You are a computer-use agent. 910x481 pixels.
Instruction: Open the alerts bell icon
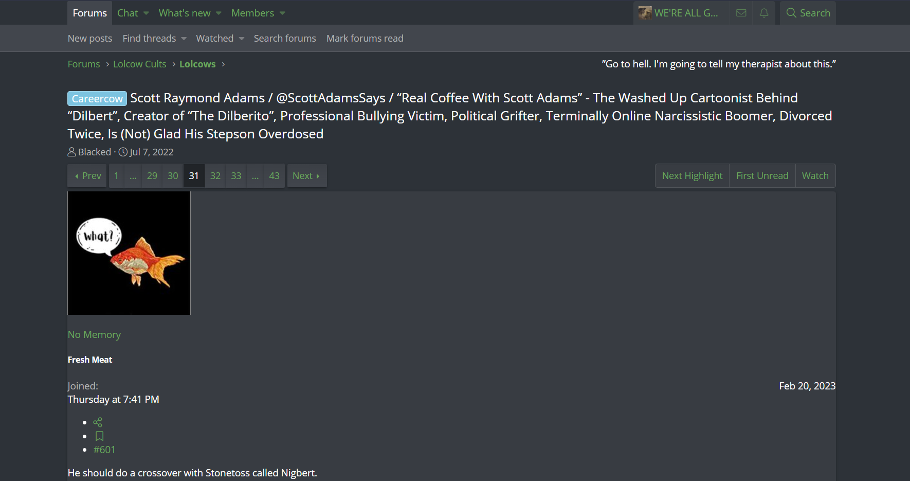[764, 13]
